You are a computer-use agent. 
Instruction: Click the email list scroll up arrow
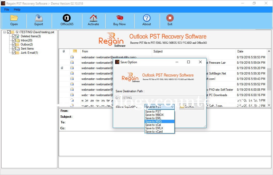269,51
